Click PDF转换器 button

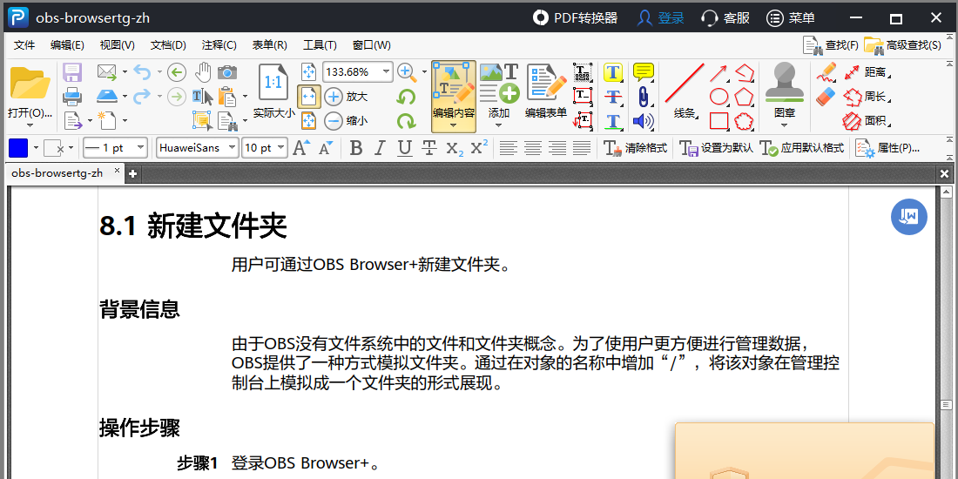575,17
